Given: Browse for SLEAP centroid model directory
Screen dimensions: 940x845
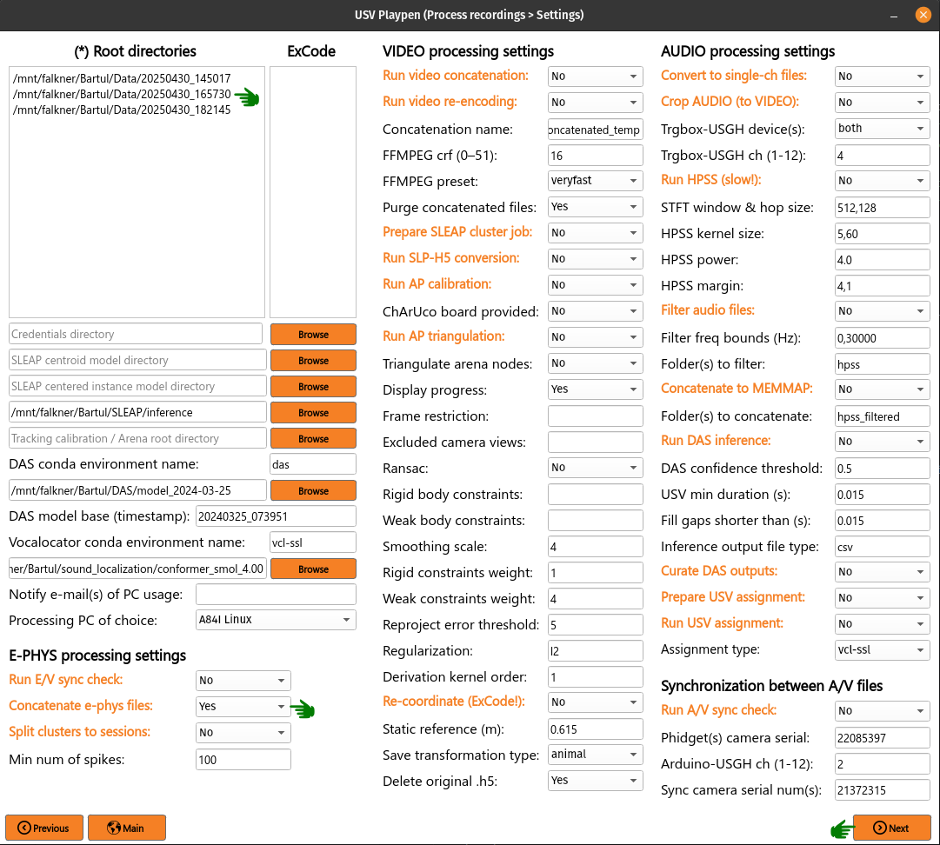Looking at the screenshot, I should [x=313, y=361].
